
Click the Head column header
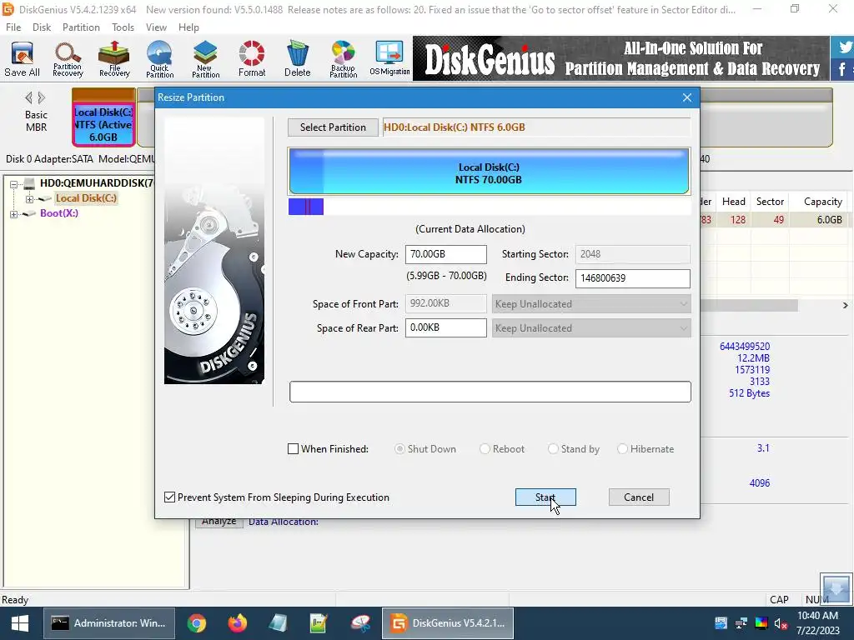(x=733, y=202)
